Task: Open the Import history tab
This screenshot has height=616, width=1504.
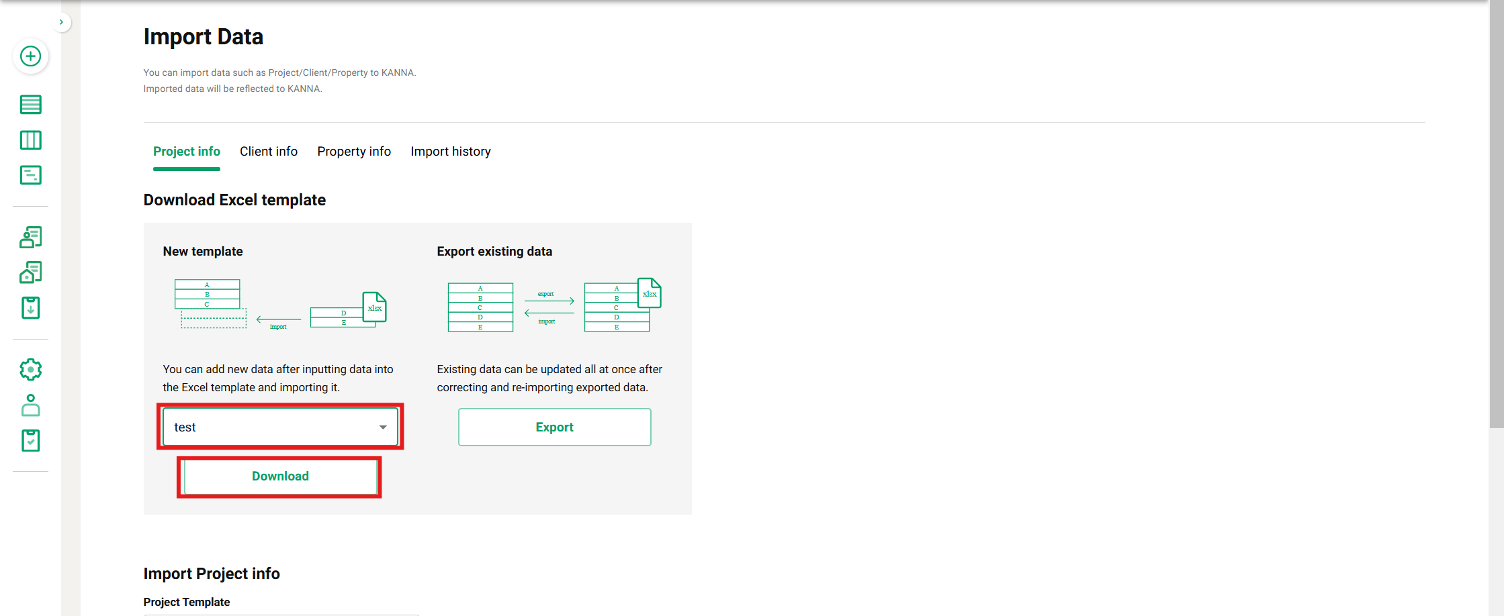Action: [x=451, y=152]
